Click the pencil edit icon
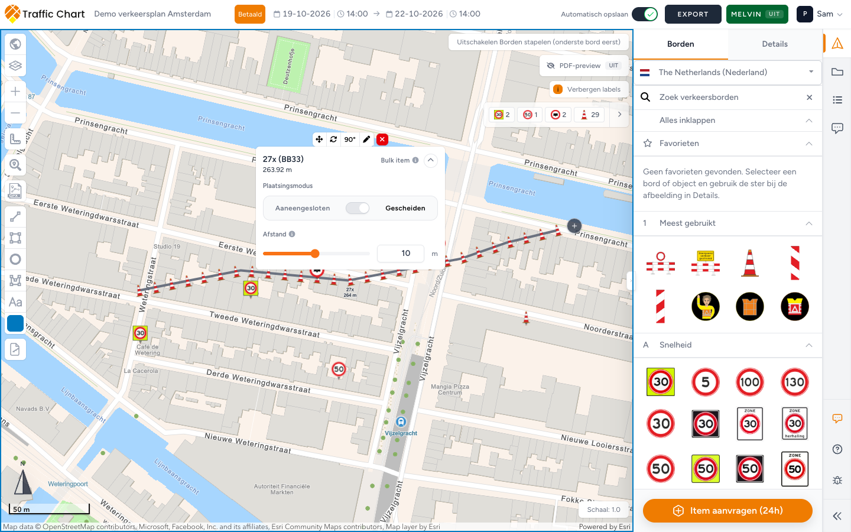Image resolution: width=851 pixels, height=532 pixels. tap(366, 140)
